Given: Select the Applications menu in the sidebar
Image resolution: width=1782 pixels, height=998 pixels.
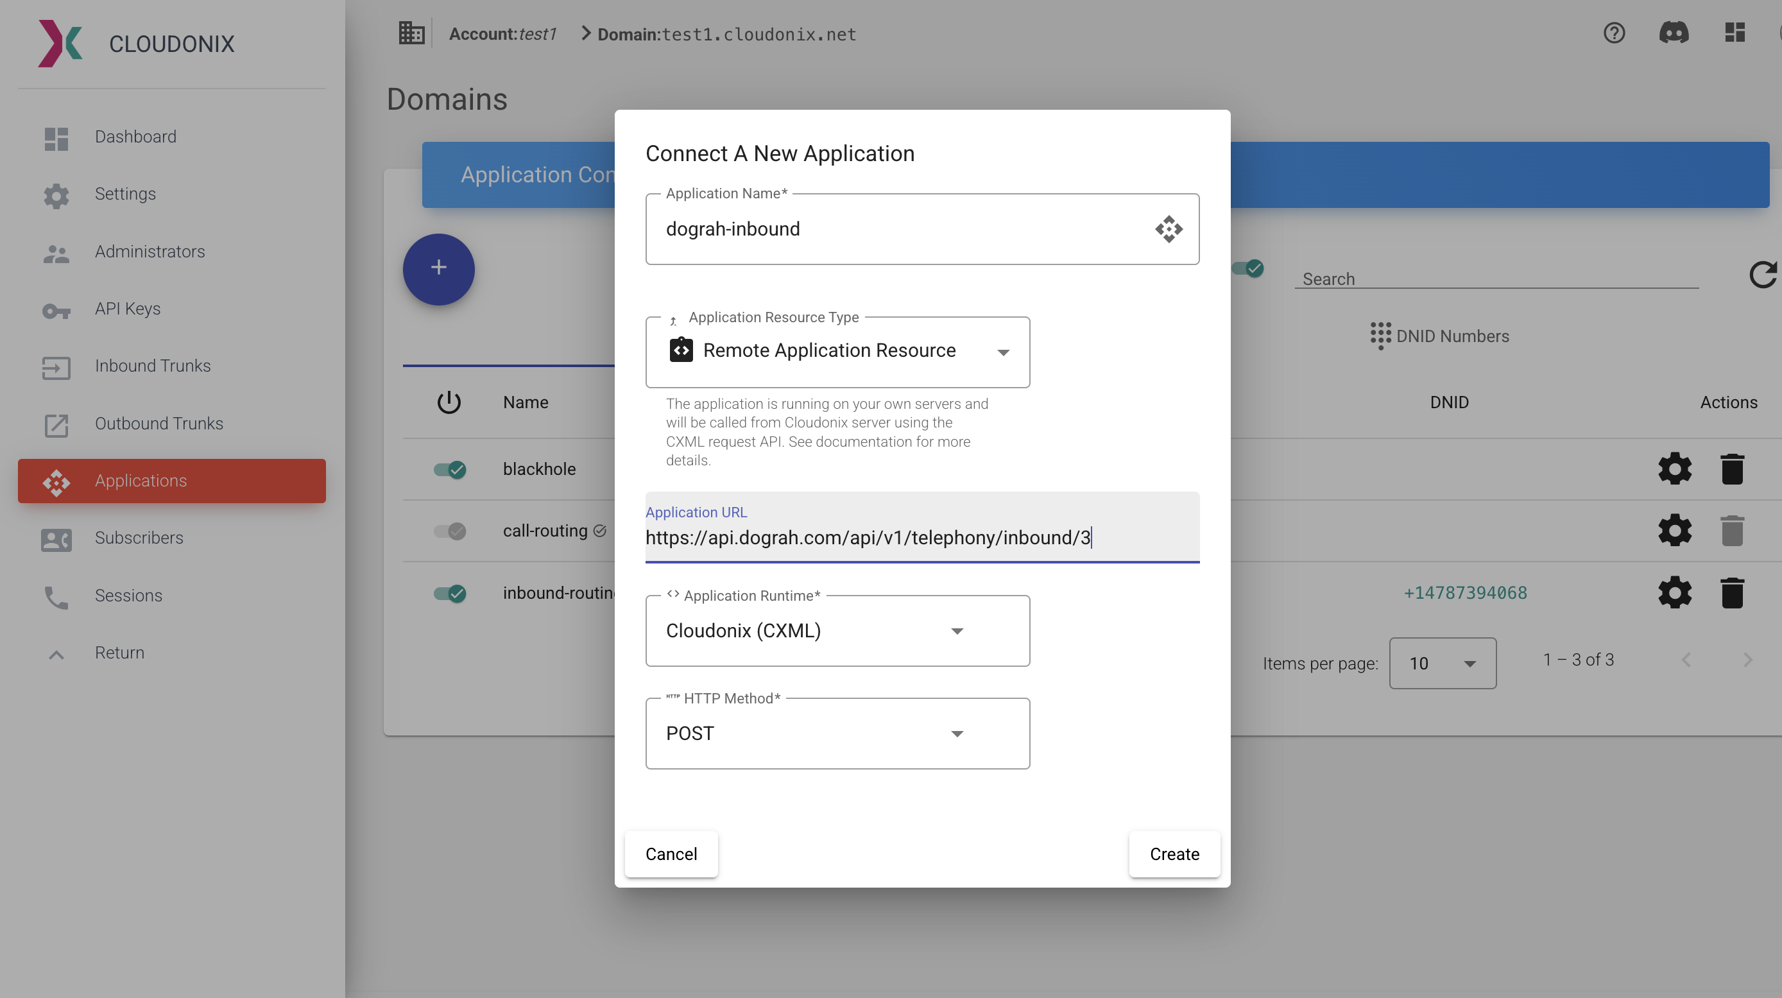Looking at the screenshot, I should (x=141, y=480).
